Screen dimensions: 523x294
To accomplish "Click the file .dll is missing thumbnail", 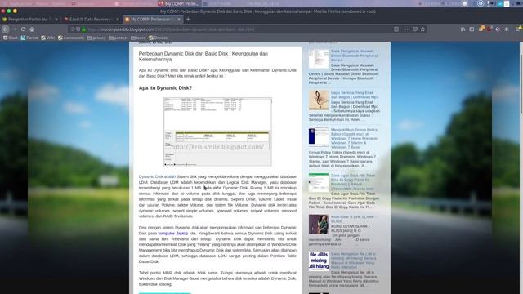I will pos(319,261).
